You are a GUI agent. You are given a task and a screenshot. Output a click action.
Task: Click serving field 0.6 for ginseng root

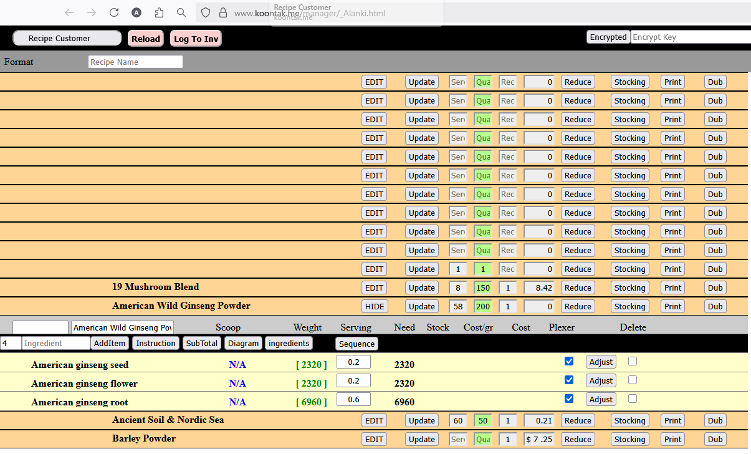click(x=353, y=399)
